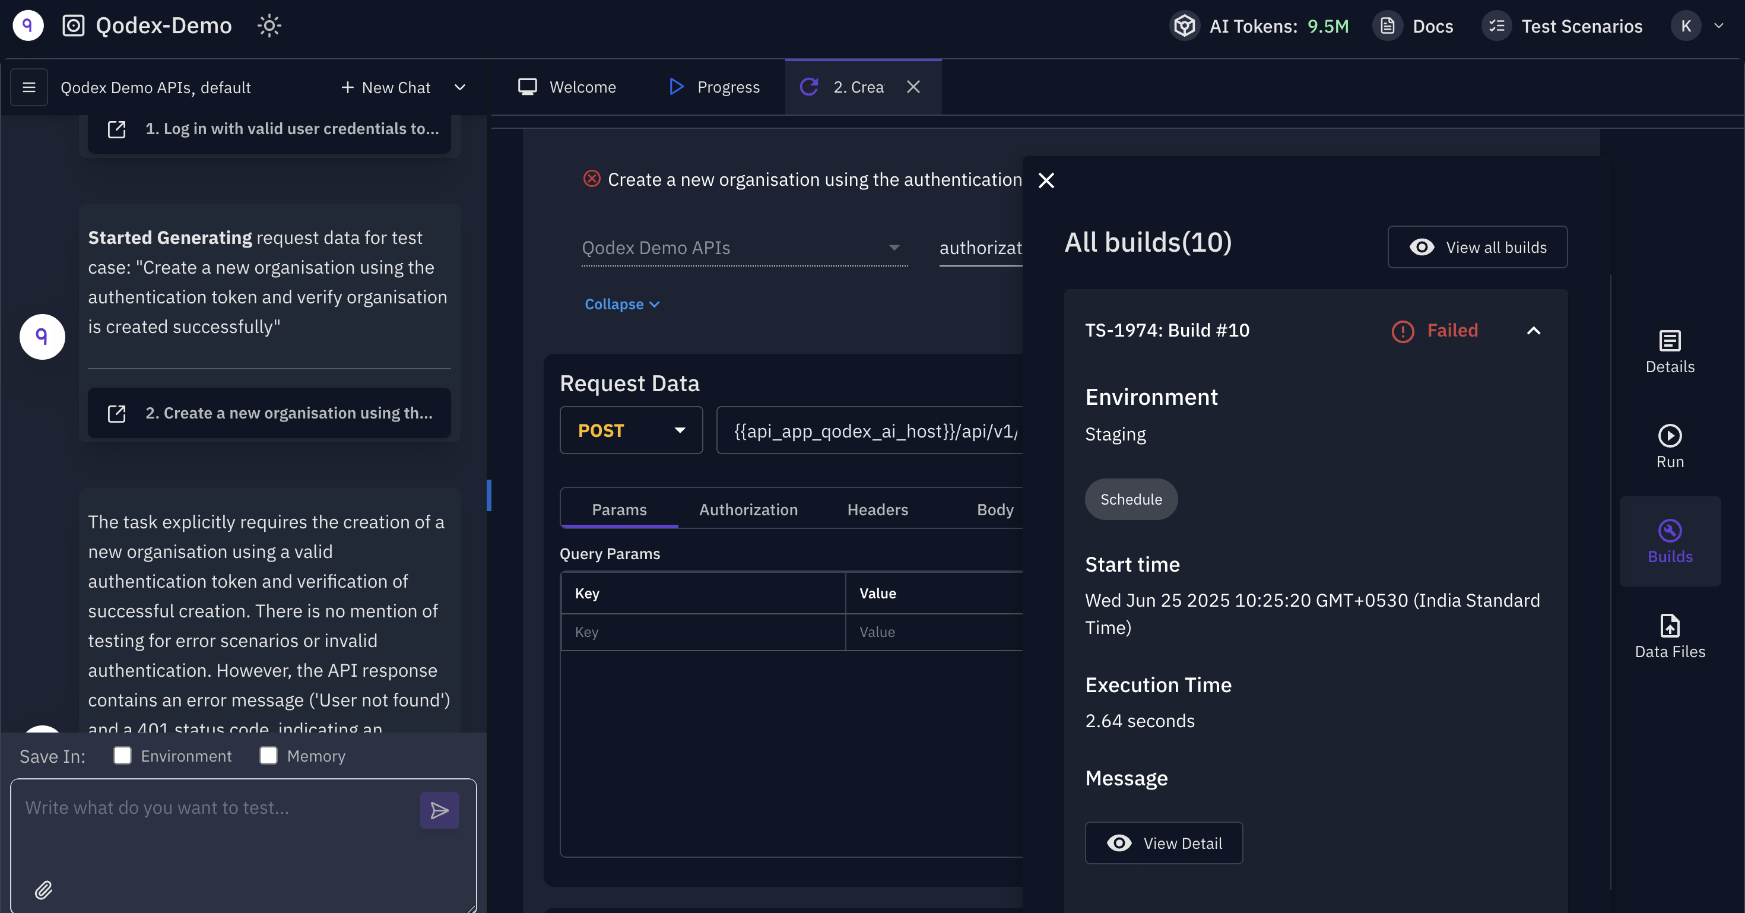This screenshot has height=913, width=1745.
Task: Open Docs from the header
Action: point(1413,26)
